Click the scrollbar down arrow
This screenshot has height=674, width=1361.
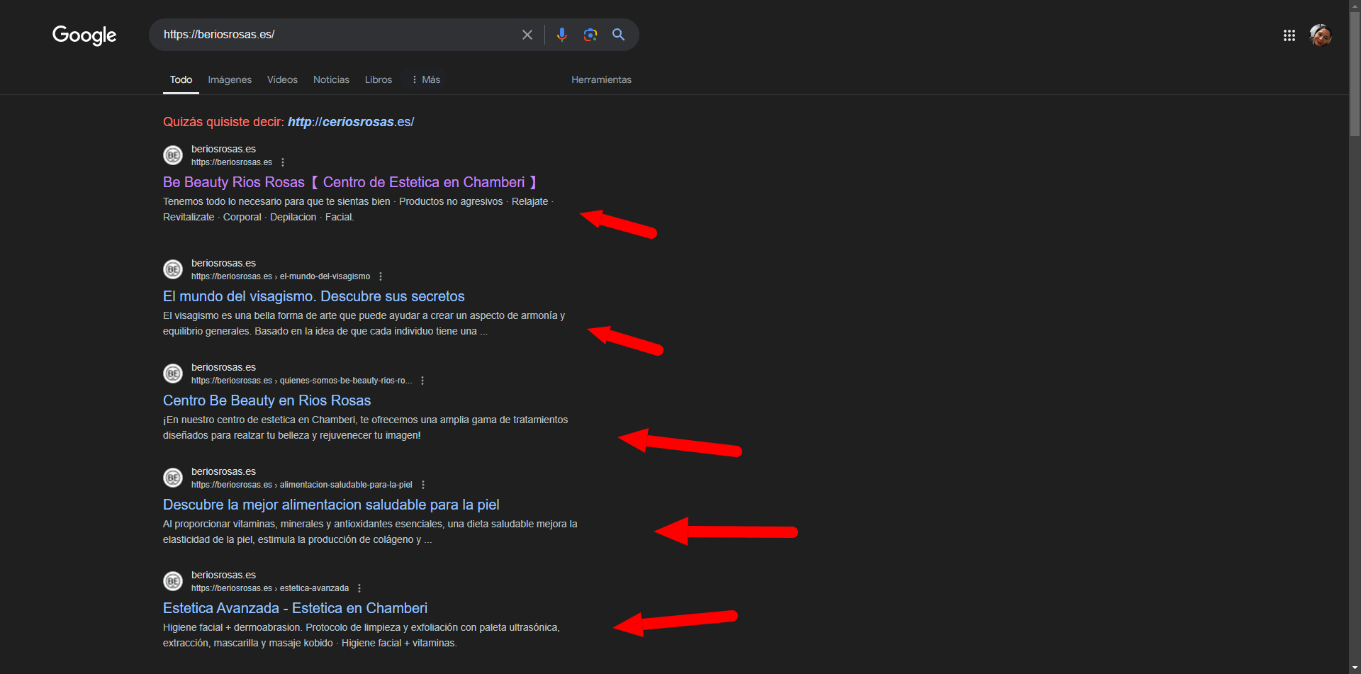click(1355, 668)
